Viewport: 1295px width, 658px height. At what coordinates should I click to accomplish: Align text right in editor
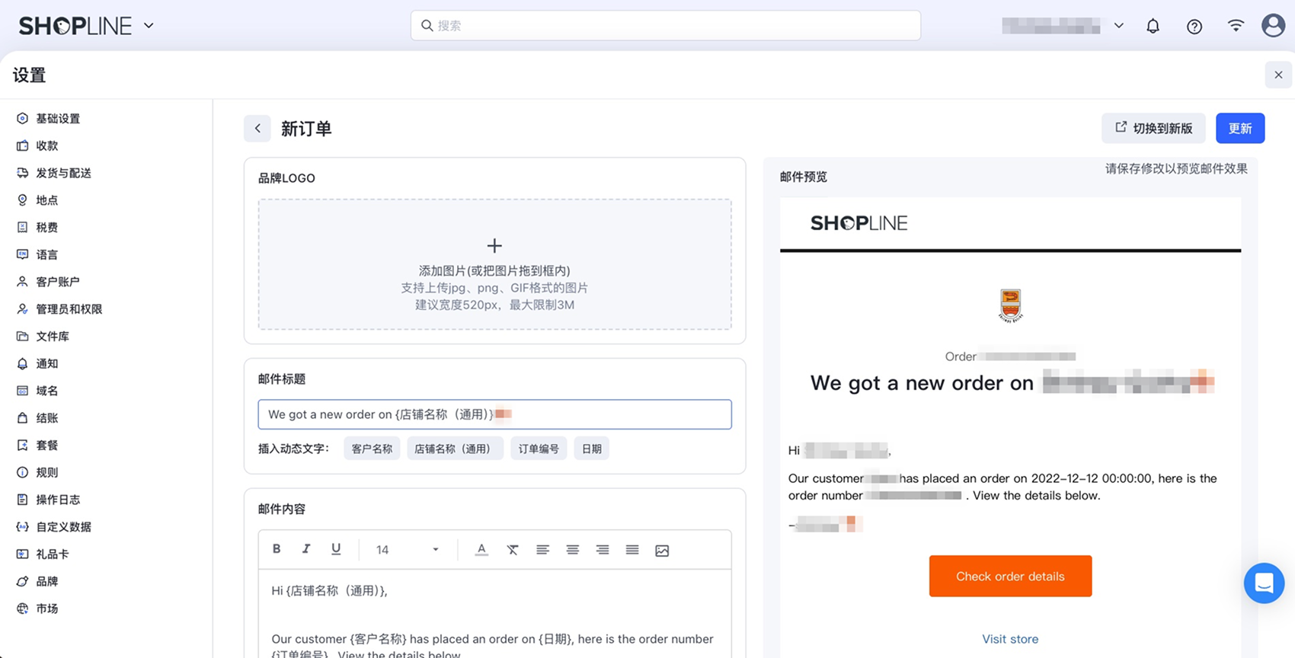coord(603,550)
